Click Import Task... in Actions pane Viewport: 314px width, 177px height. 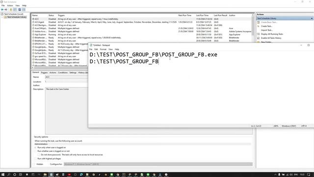pyautogui.click(x=266, y=30)
